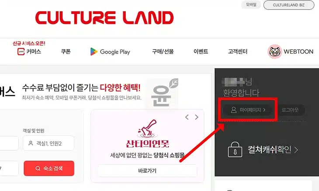Open the WEBTOON tiger character icon
The image size is (319, 191).
pos(275,52)
